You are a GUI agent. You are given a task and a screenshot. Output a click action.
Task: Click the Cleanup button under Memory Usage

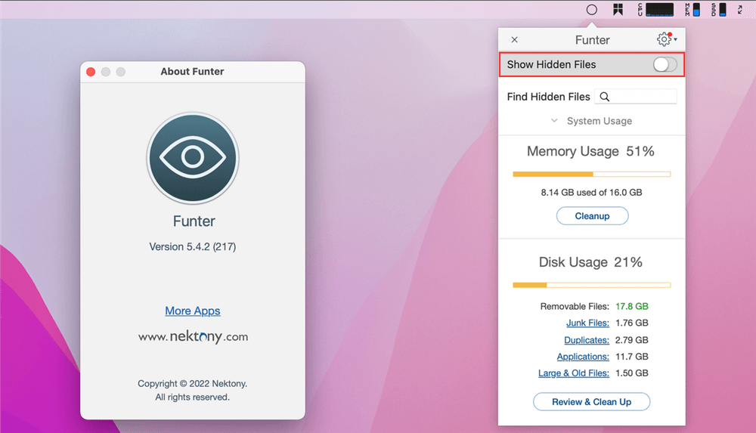[592, 216]
